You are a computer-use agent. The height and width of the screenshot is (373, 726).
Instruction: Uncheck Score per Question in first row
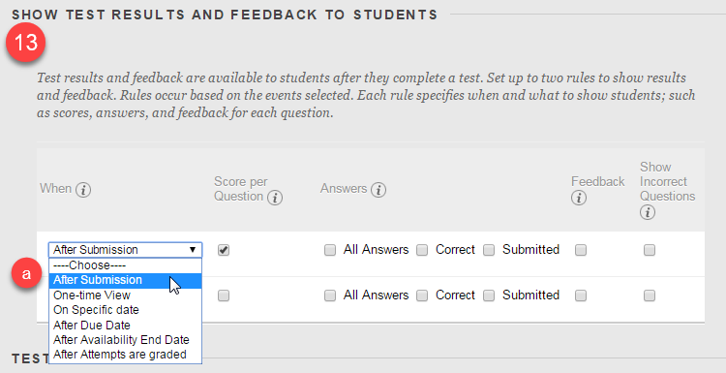(224, 250)
